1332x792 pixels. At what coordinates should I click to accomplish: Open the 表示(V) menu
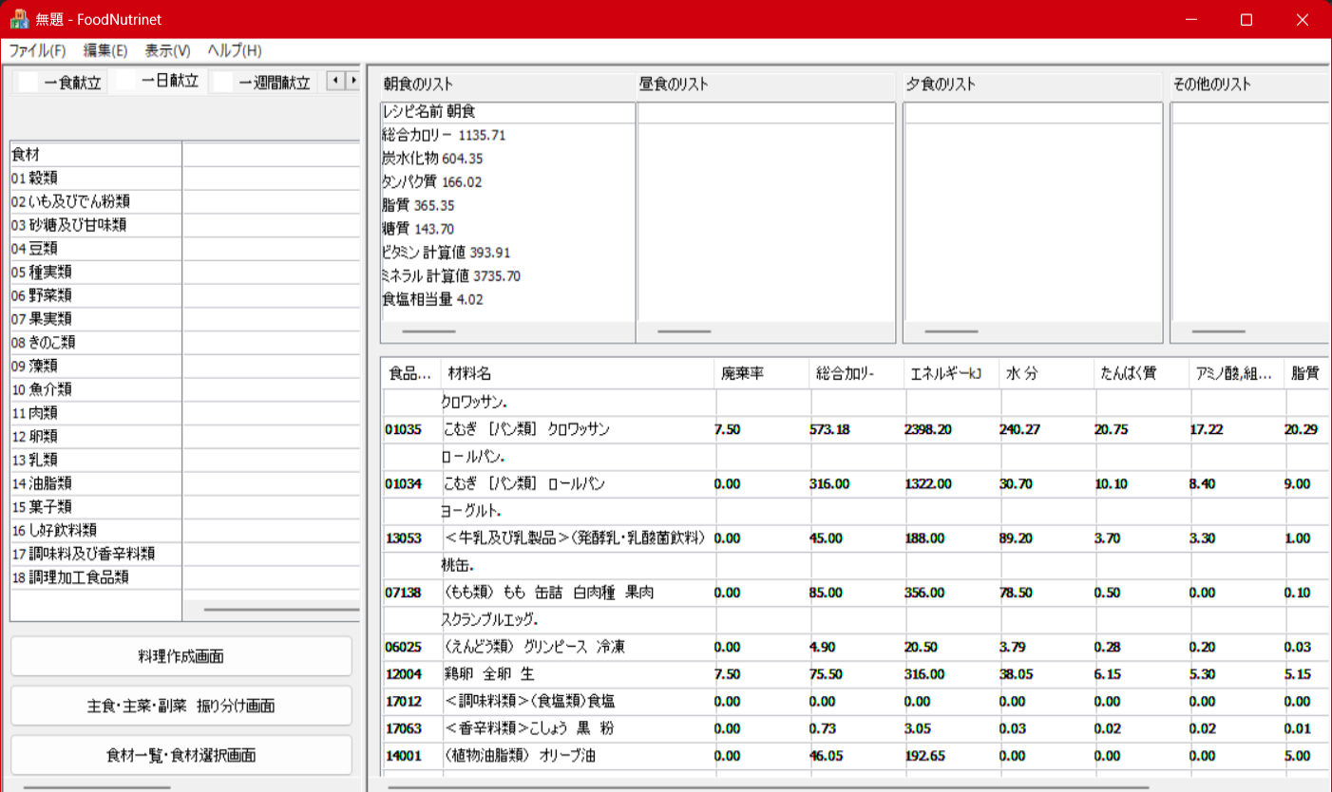pyautogui.click(x=167, y=50)
